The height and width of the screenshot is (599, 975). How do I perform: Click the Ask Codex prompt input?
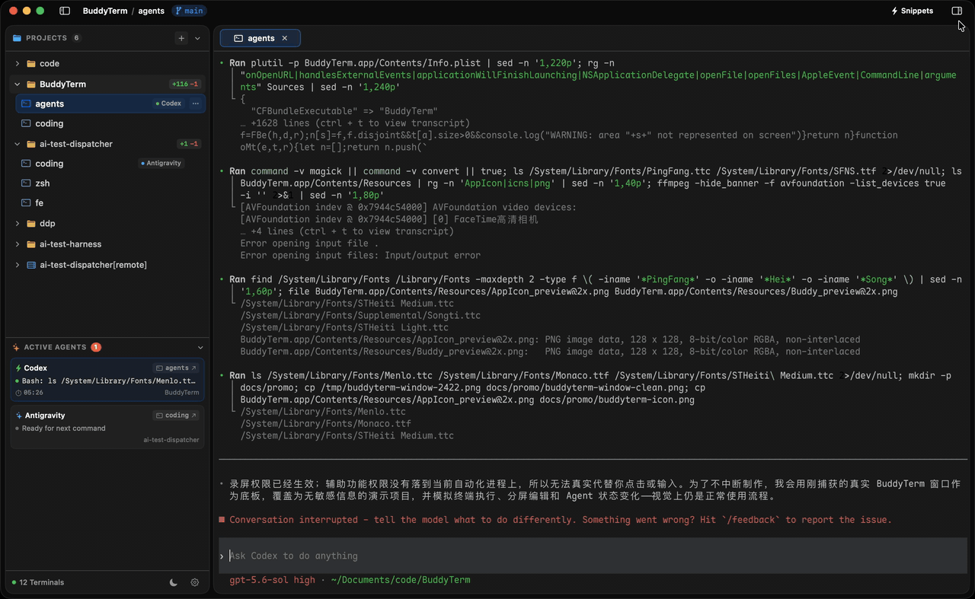(x=591, y=556)
